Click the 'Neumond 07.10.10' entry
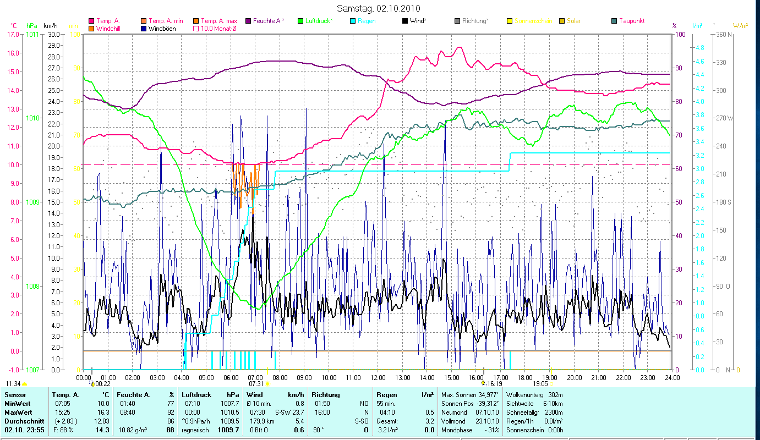 471,413
